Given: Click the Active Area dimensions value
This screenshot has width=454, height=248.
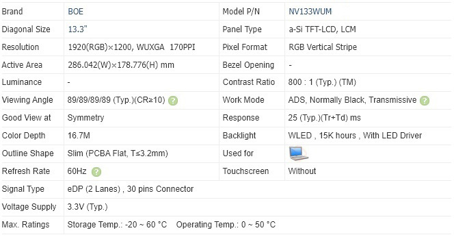Looking at the screenshot, I should pyautogui.click(x=121, y=65).
